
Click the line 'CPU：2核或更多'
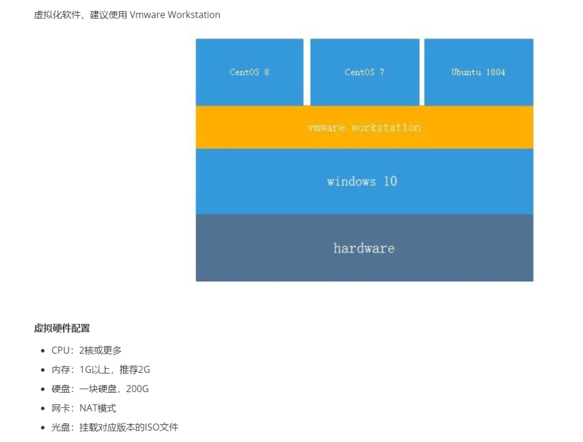[x=87, y=350]
